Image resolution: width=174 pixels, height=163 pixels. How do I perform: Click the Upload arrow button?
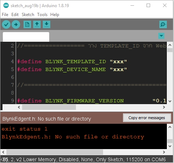tap(16, 25)
